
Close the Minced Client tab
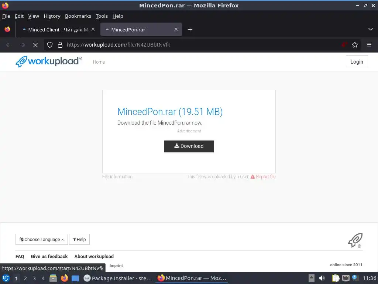pyautogui.click(x=93, y=29)
